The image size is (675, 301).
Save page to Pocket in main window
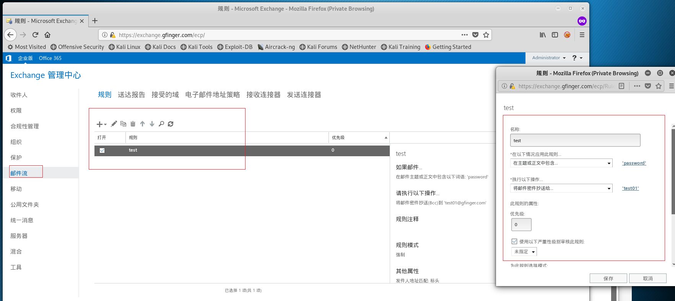click(475, 35)
